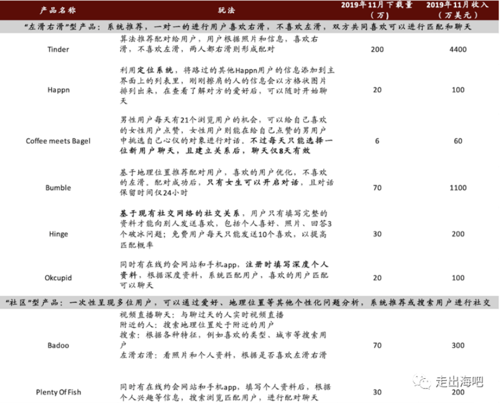The image size is (500, 404).
Task: Select Bumble's download count of 70
Action: 377,188
